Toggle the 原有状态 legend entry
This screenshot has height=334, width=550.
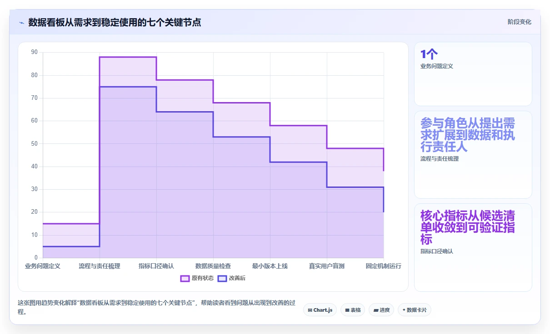(197, 278)
